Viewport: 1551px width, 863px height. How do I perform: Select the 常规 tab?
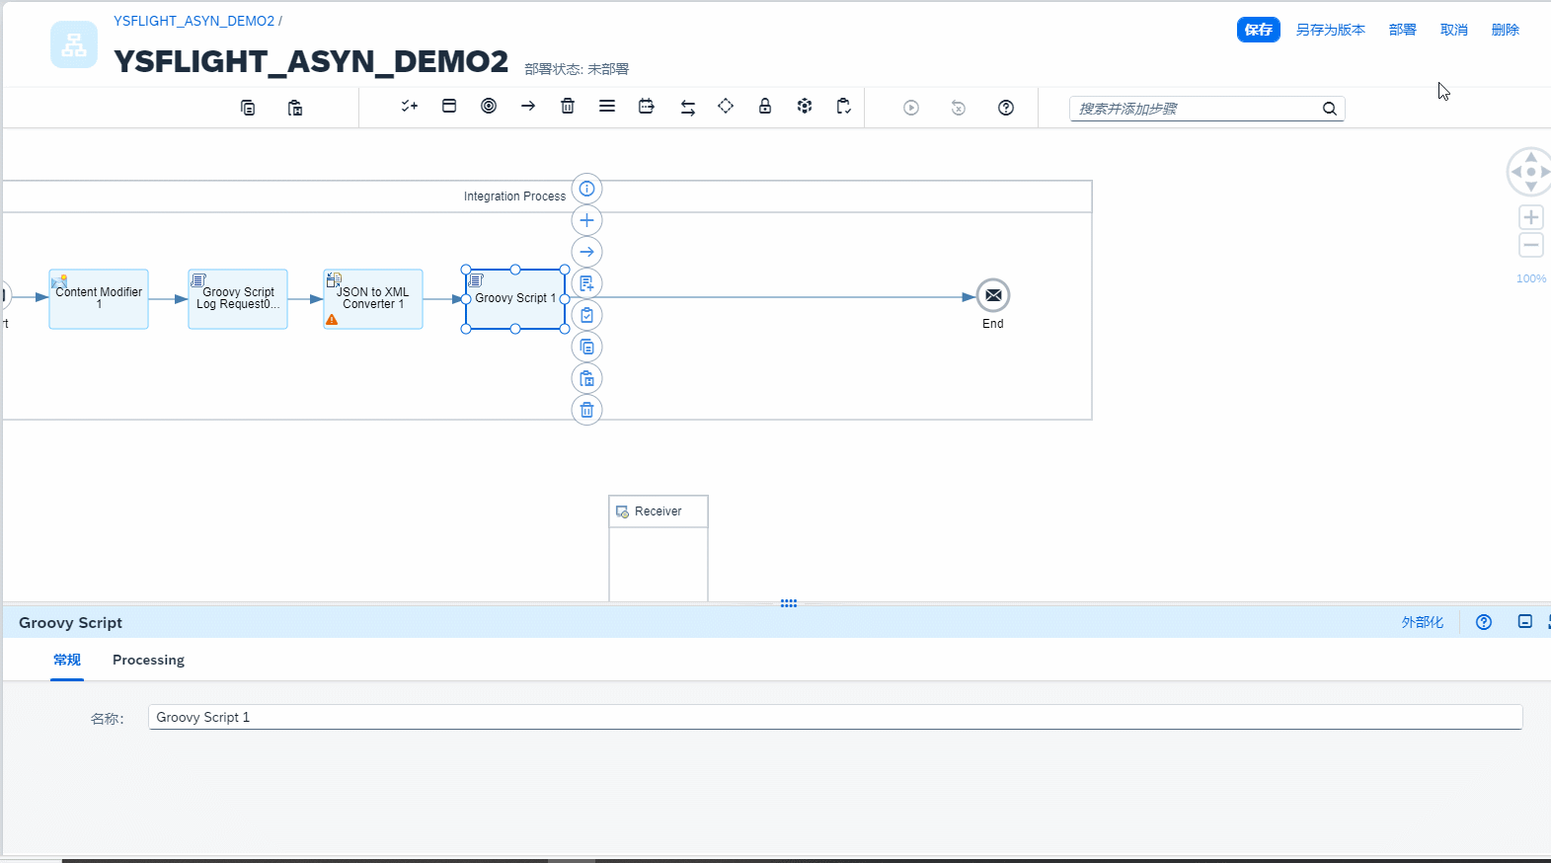click(x=67, y=660)
